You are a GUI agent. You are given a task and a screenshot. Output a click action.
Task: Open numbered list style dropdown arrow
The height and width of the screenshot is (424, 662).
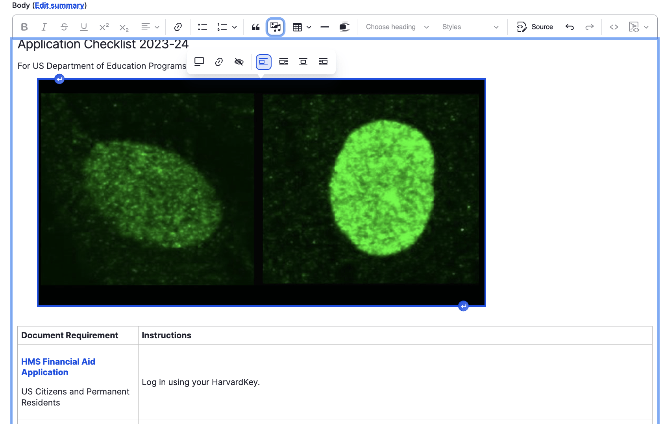(235, 27)
